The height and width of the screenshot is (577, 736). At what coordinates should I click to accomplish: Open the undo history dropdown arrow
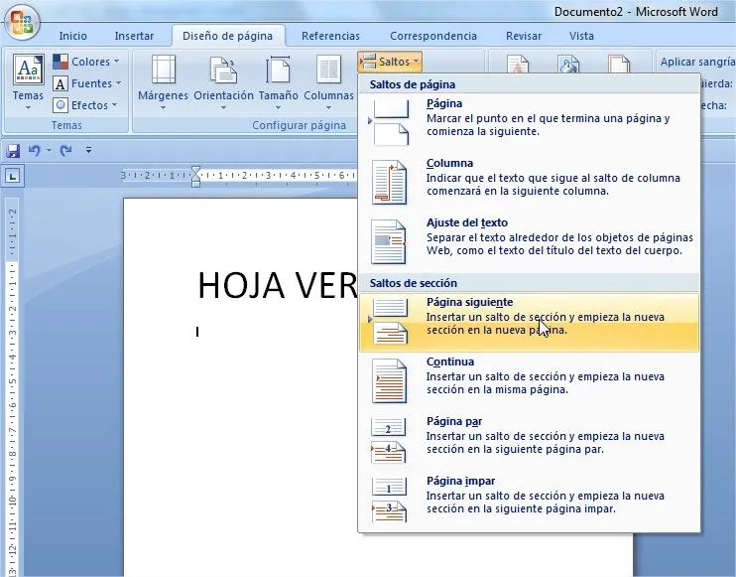tap(49, 150)
